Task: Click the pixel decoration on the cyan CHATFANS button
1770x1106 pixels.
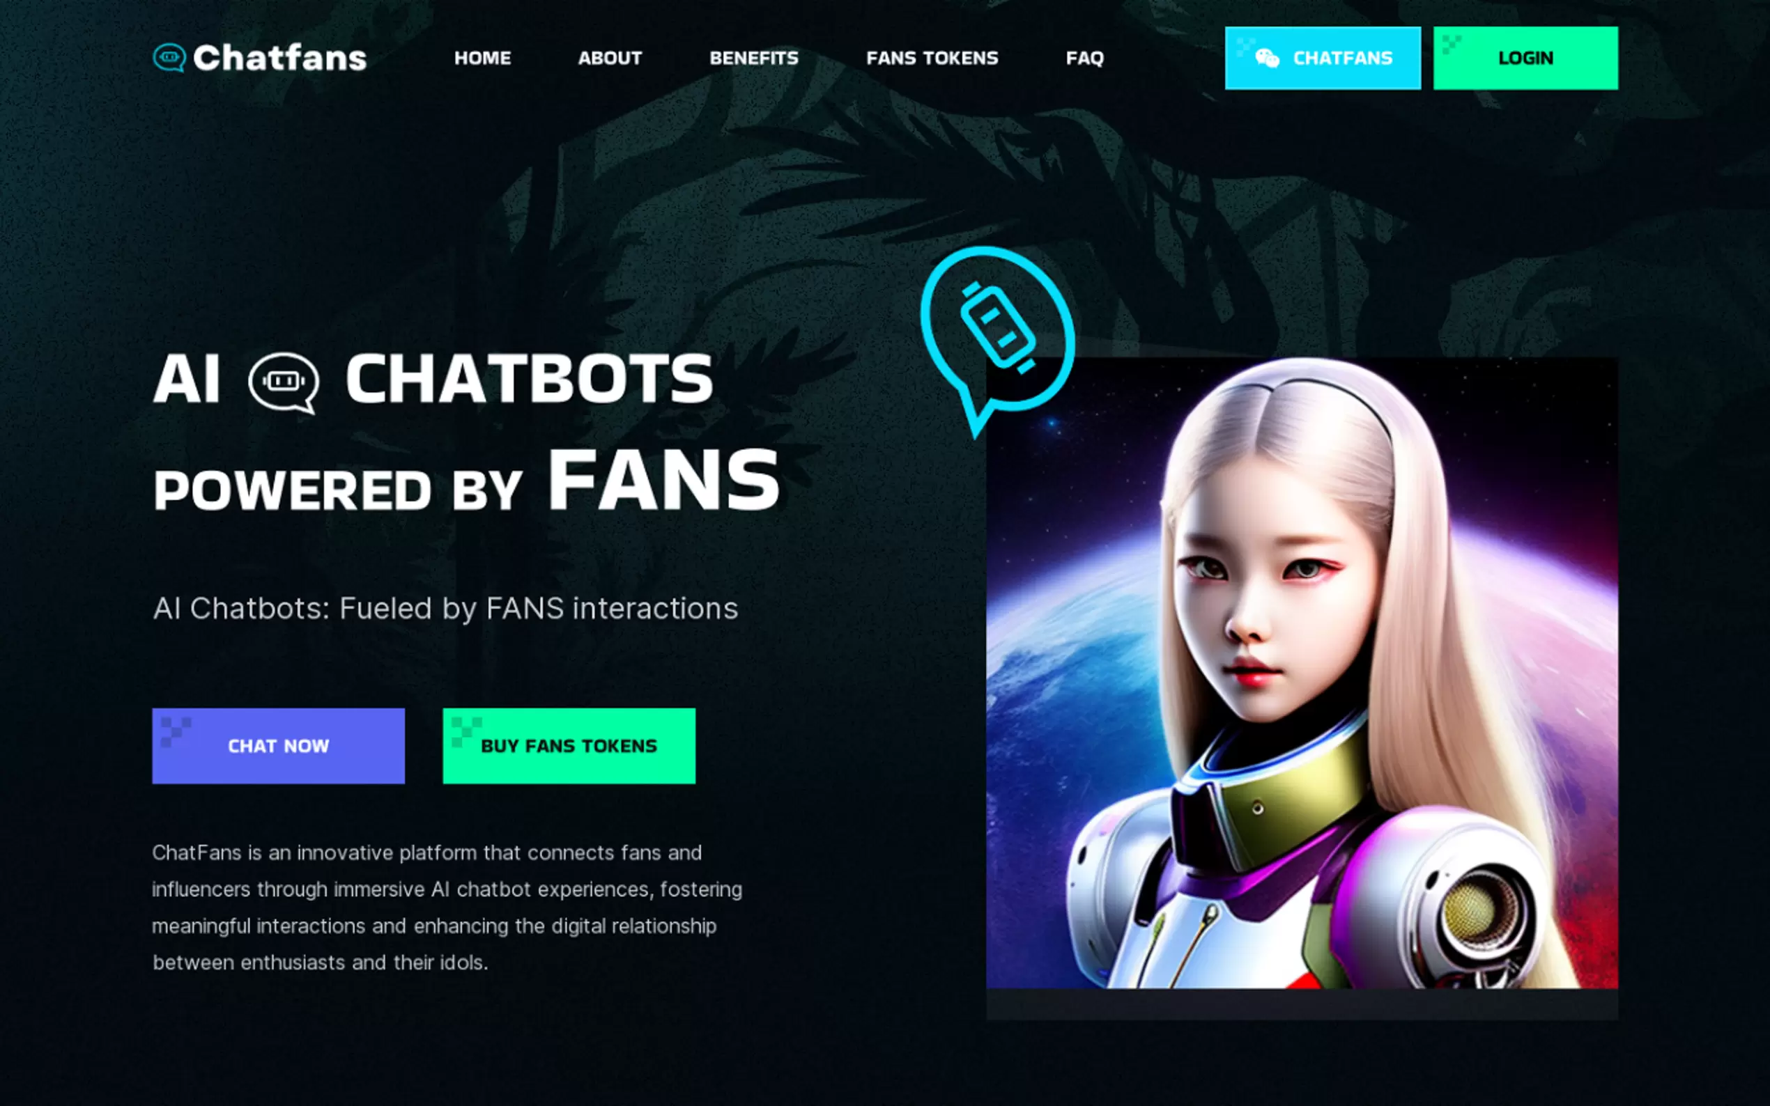Action: 1245,47
